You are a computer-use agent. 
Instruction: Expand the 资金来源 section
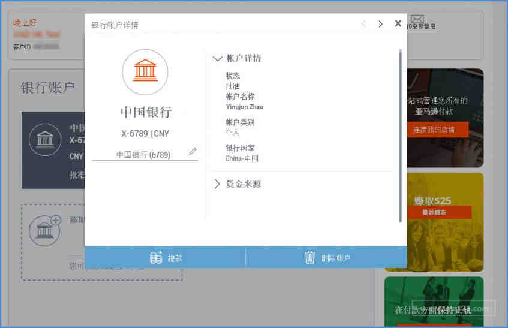[x=217, y=184]
